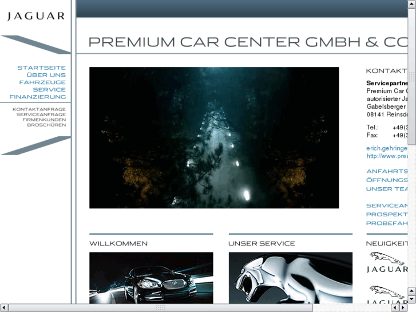
Task: Click the vertical scrollbar up arrow at top
Action: click(411, 3)
